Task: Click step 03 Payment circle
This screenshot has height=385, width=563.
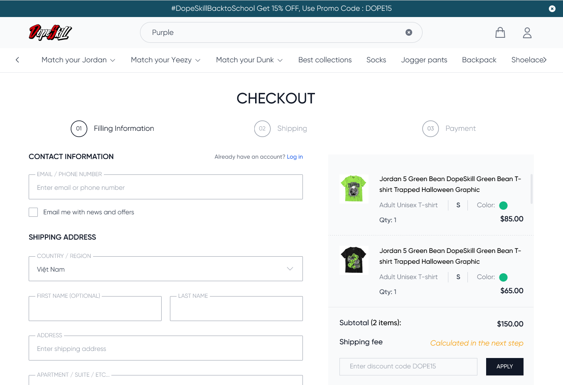Action: point(430,129)
